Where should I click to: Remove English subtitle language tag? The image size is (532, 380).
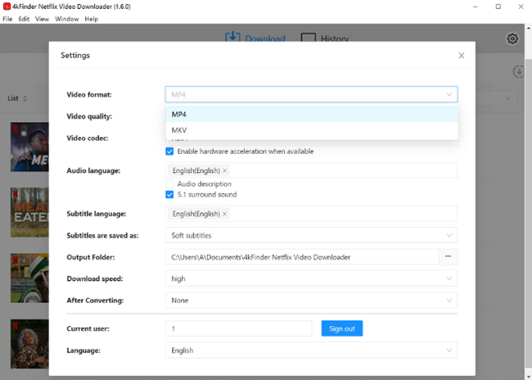pyautogui.click(x=224, y=214)
